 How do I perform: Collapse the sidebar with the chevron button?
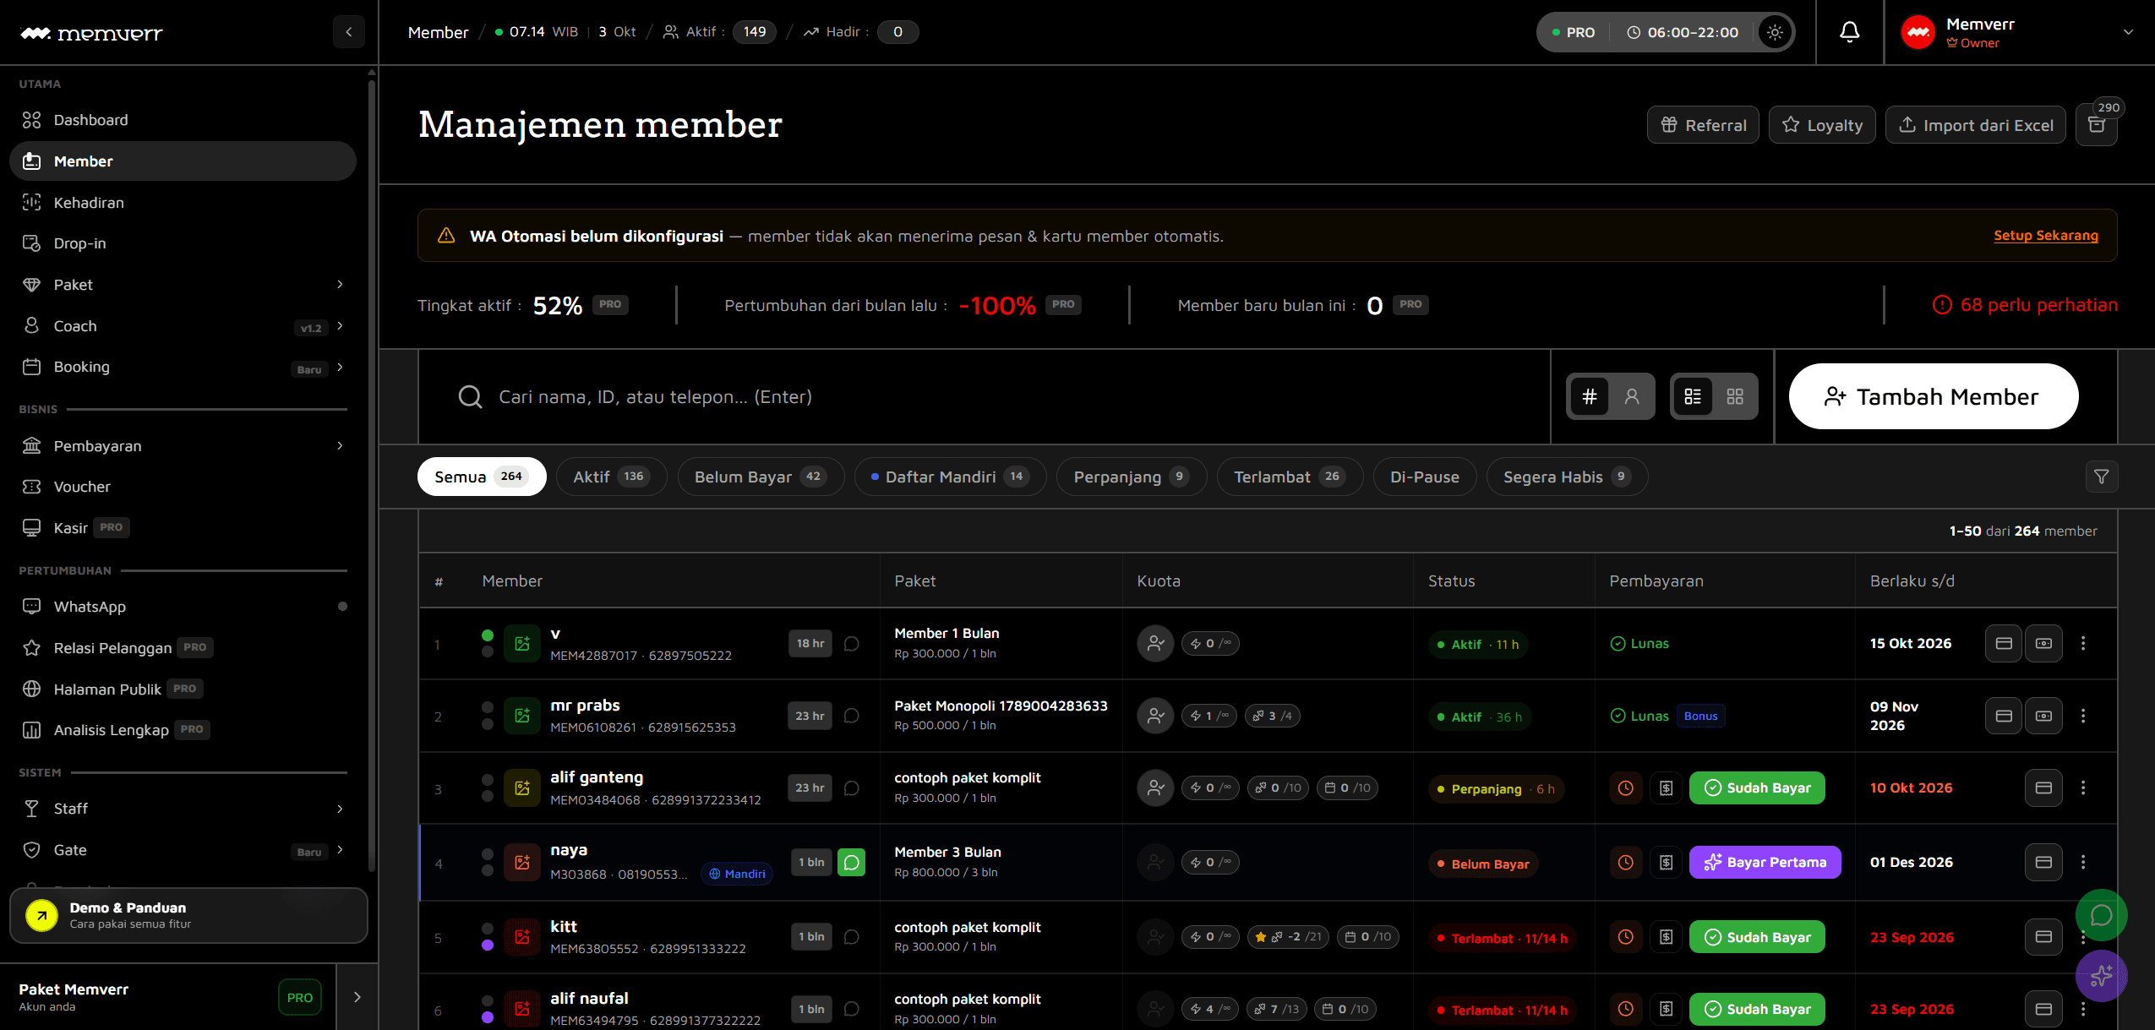coord(349,32)
